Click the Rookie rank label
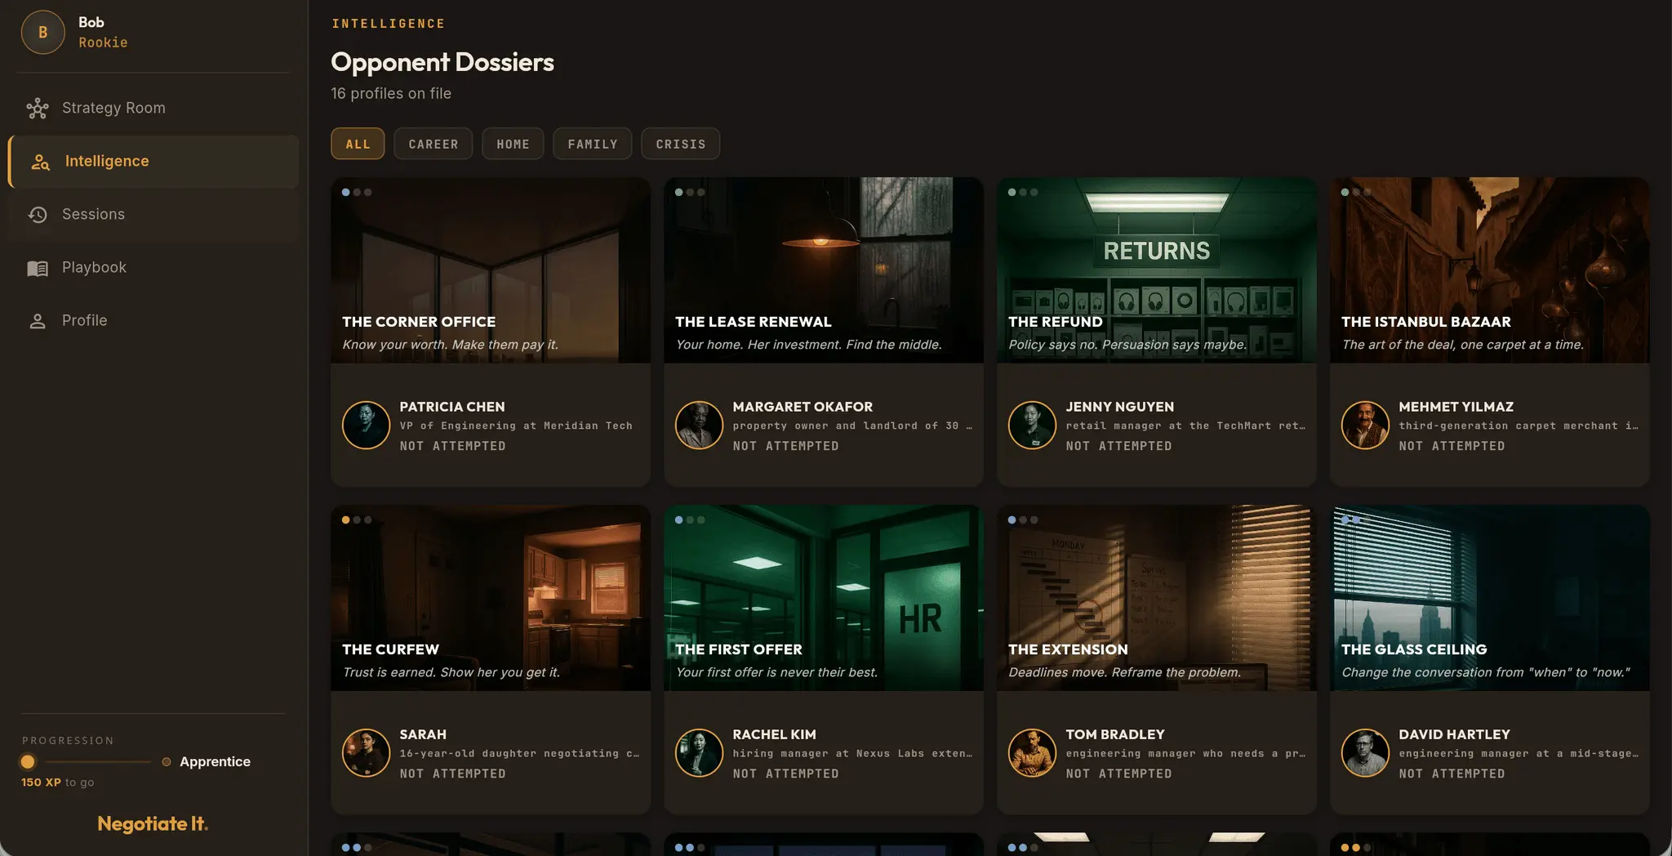This screenshot has height=856, width=1672. pyautogui.click(x=103, y=42)
